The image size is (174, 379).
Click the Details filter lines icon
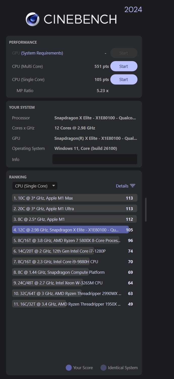click(133, 186)
